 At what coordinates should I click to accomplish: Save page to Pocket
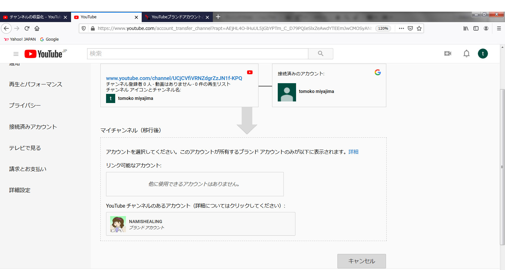click(x=410, y=28)
